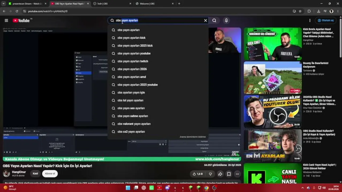Click the Katıl join button
Screen dimensions: 342x192
35,174
